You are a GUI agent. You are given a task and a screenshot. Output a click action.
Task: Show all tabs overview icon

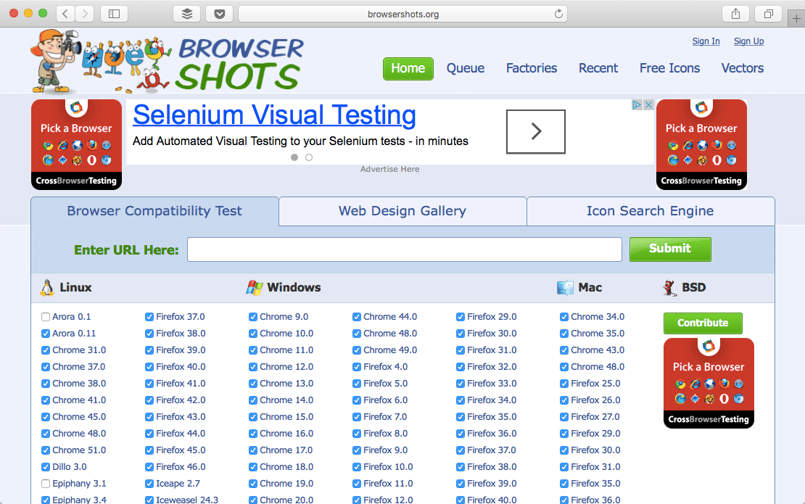tap(768, 14)
